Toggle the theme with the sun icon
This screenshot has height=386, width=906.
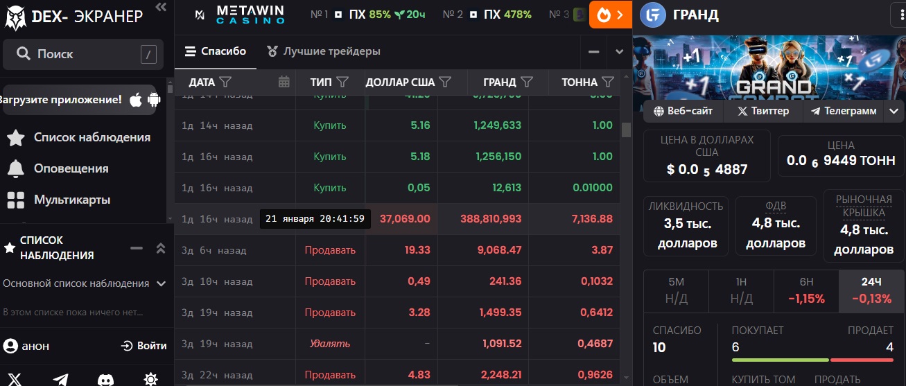click(x=150, y=378)
